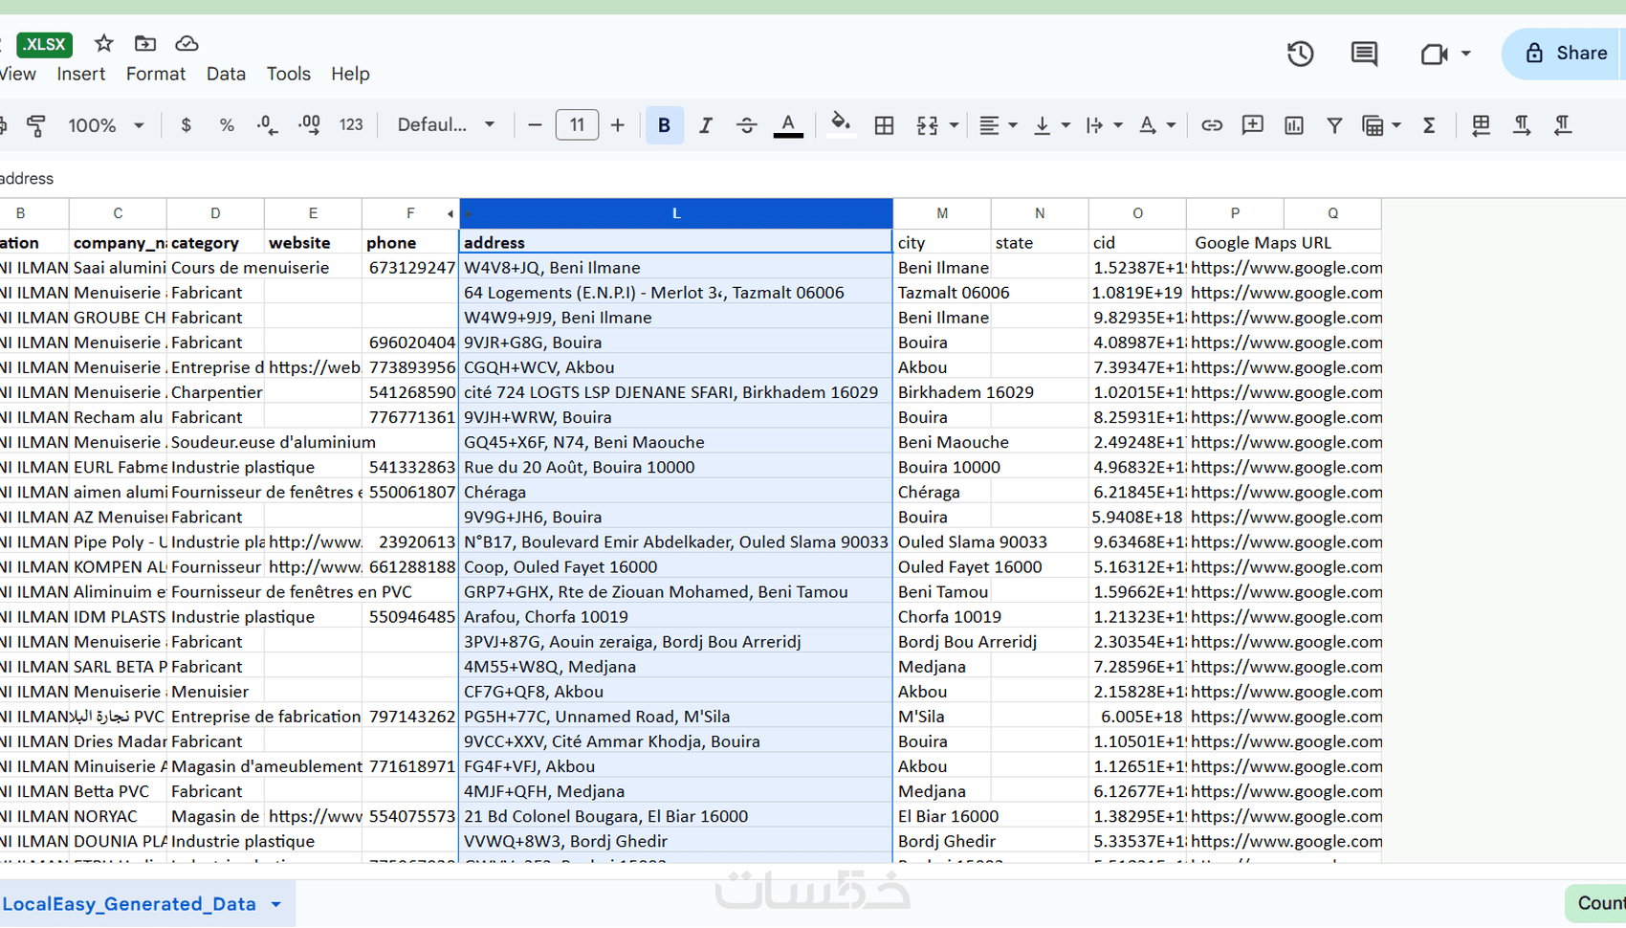Select column M header
1626x928 pixels.
942,213
